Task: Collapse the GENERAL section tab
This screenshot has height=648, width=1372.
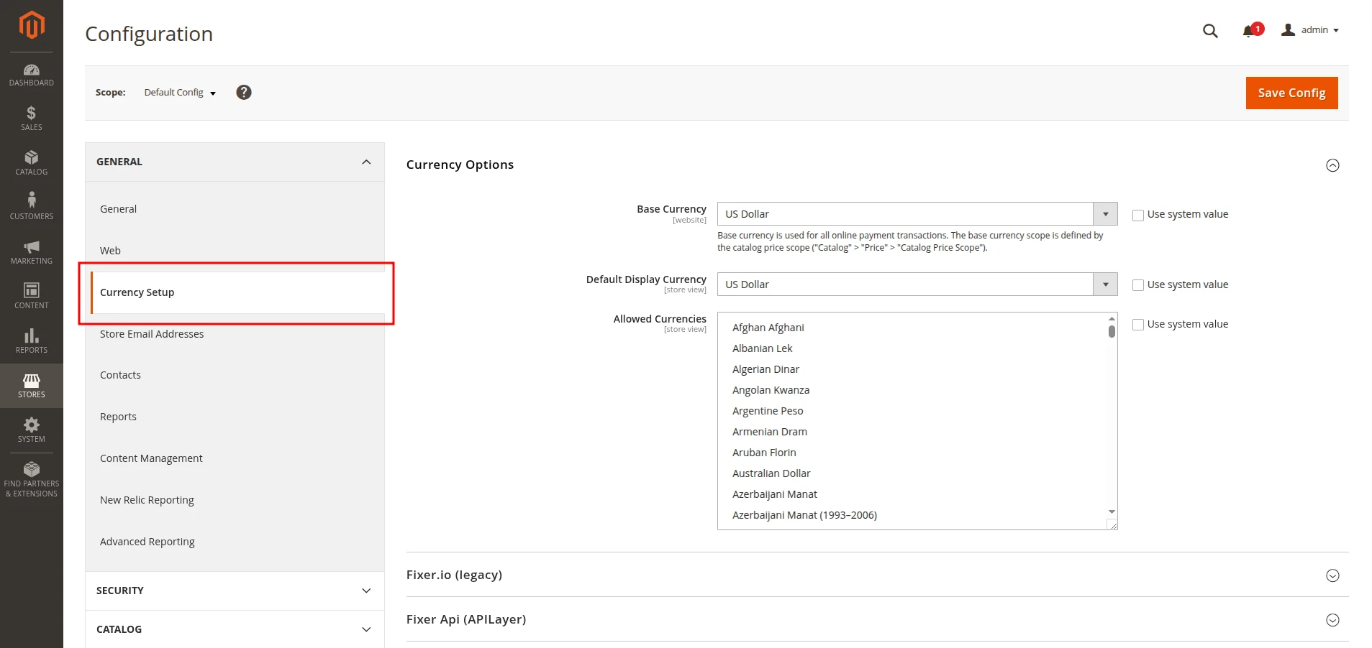Action: tap(235, 162)
